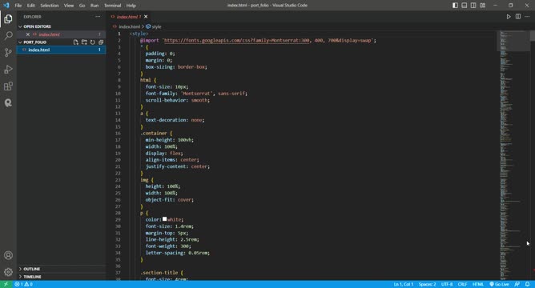
Task: Click Go Live in status bar
Action: [499, 284]
